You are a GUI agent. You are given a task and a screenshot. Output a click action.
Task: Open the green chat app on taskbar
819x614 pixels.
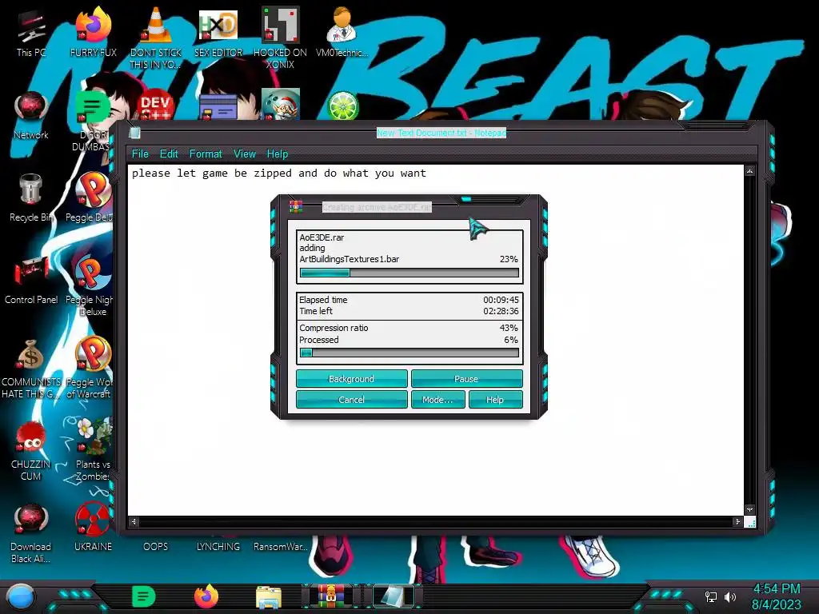pos(144,597)
